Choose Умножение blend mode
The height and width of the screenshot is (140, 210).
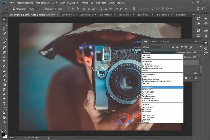coord(162,64)
